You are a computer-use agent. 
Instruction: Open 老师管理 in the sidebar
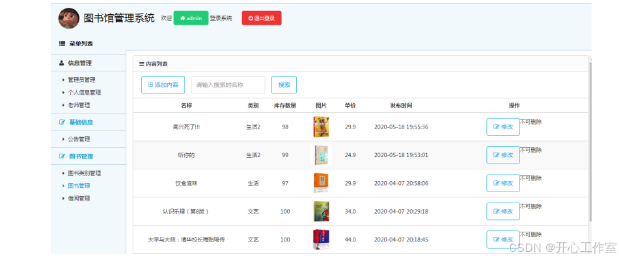click(79, 105)
